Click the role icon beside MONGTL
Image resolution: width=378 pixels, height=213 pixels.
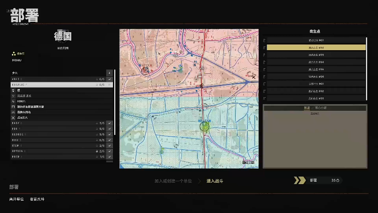13,101
